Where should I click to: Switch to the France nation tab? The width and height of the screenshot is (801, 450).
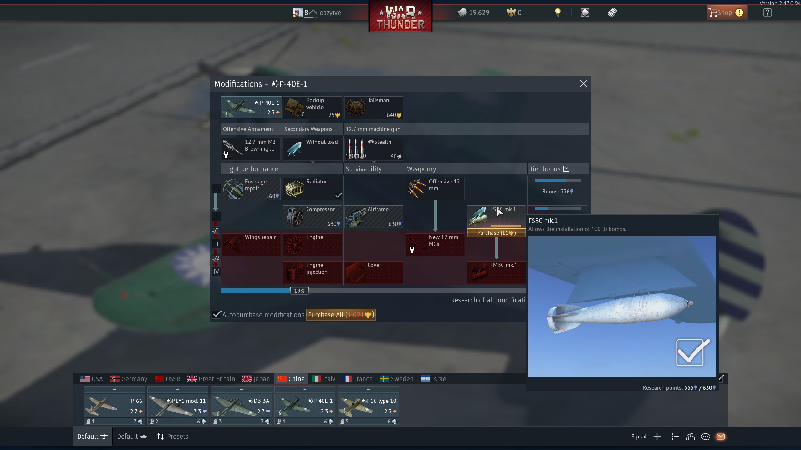[x=358, y=379]
